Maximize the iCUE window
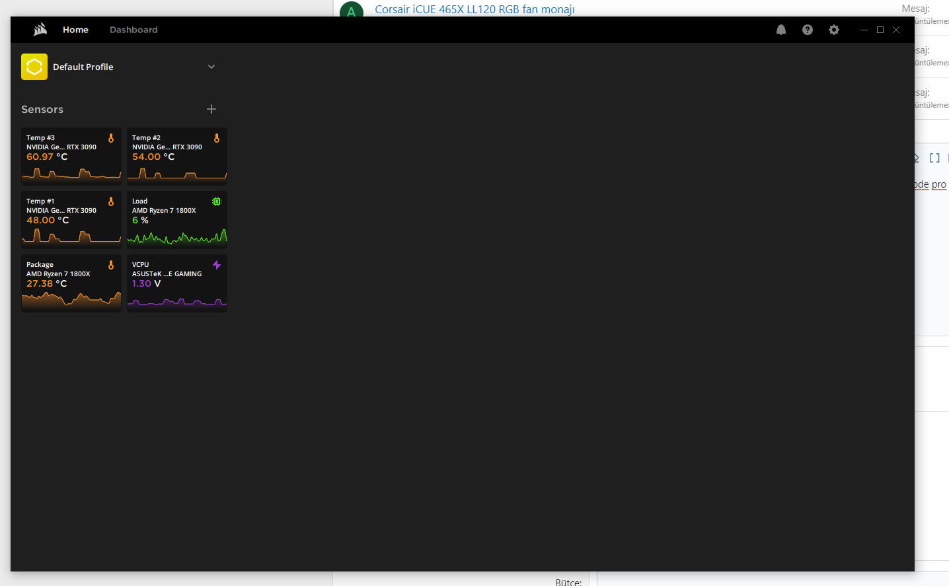 coord(880,30)
